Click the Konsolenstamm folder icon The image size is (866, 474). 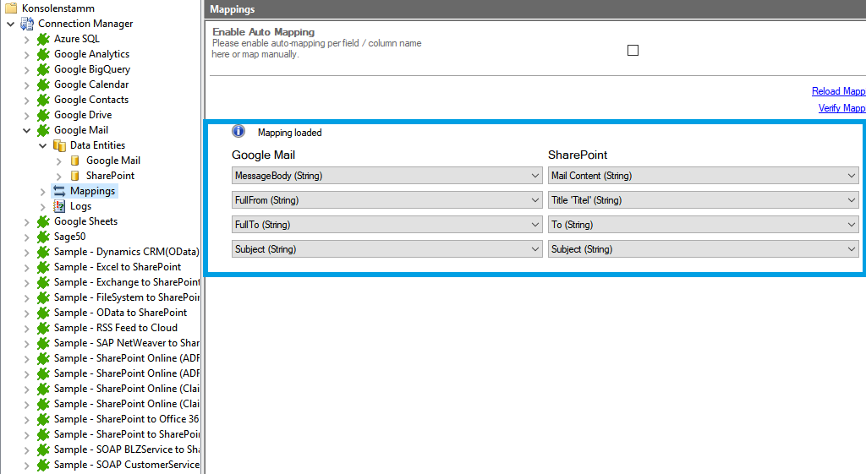coord(11,8)
